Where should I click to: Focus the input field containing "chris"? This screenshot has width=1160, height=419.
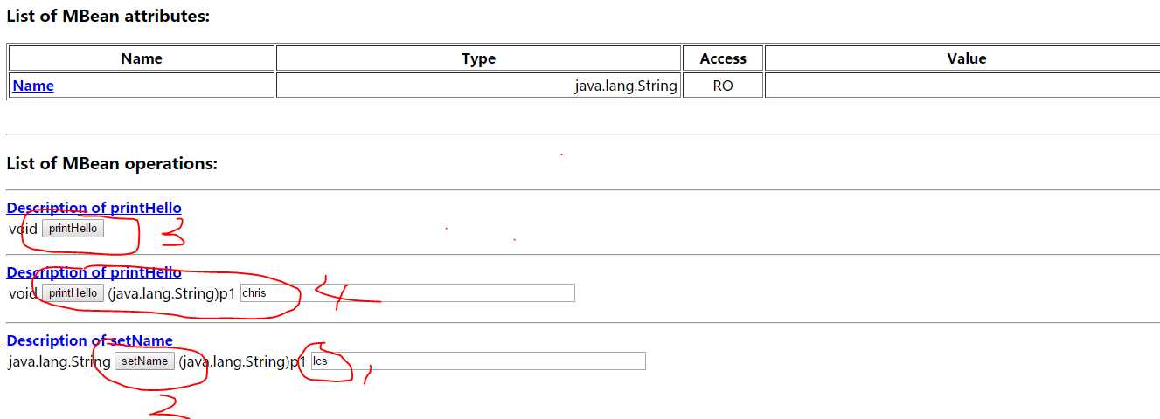tap(407, 293)
